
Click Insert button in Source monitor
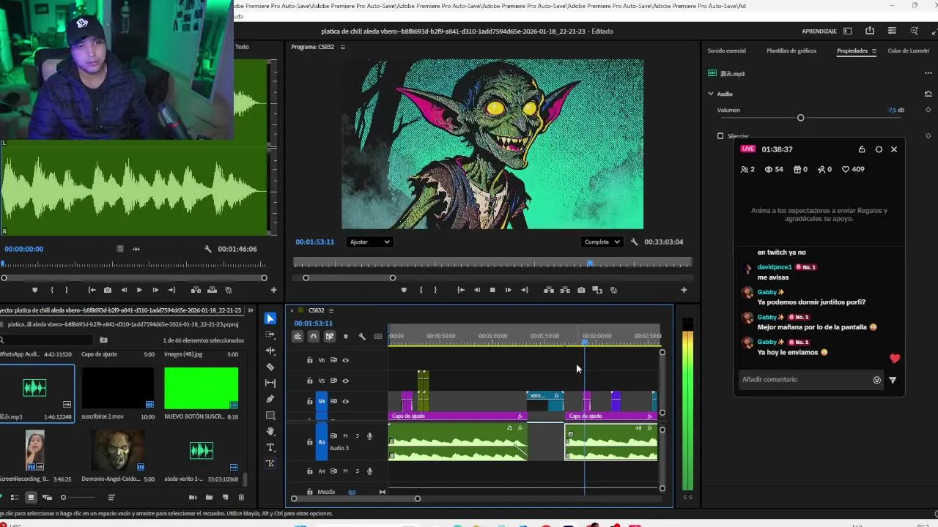coord(196,290)
